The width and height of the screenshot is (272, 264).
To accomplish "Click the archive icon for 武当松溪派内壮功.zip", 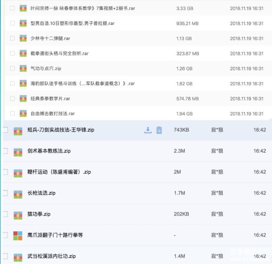I will (x=18, y=256).
